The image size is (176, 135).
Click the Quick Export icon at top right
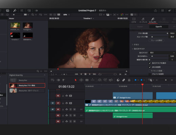tap(155, 10)
